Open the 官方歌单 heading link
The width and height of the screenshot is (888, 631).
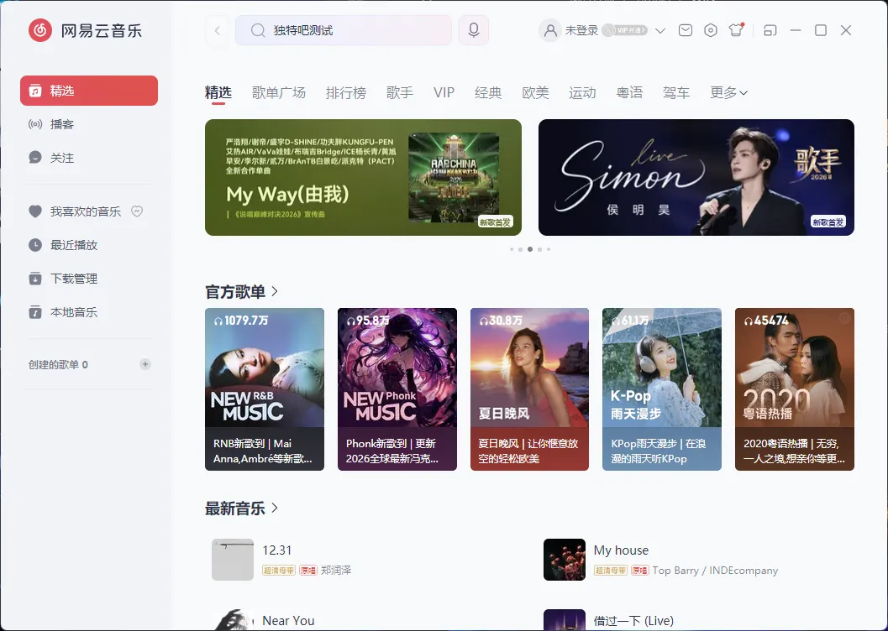pos(235,292)
